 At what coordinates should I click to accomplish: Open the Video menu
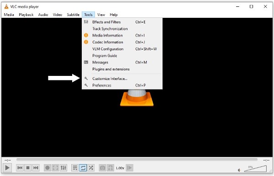click(58, 15)
